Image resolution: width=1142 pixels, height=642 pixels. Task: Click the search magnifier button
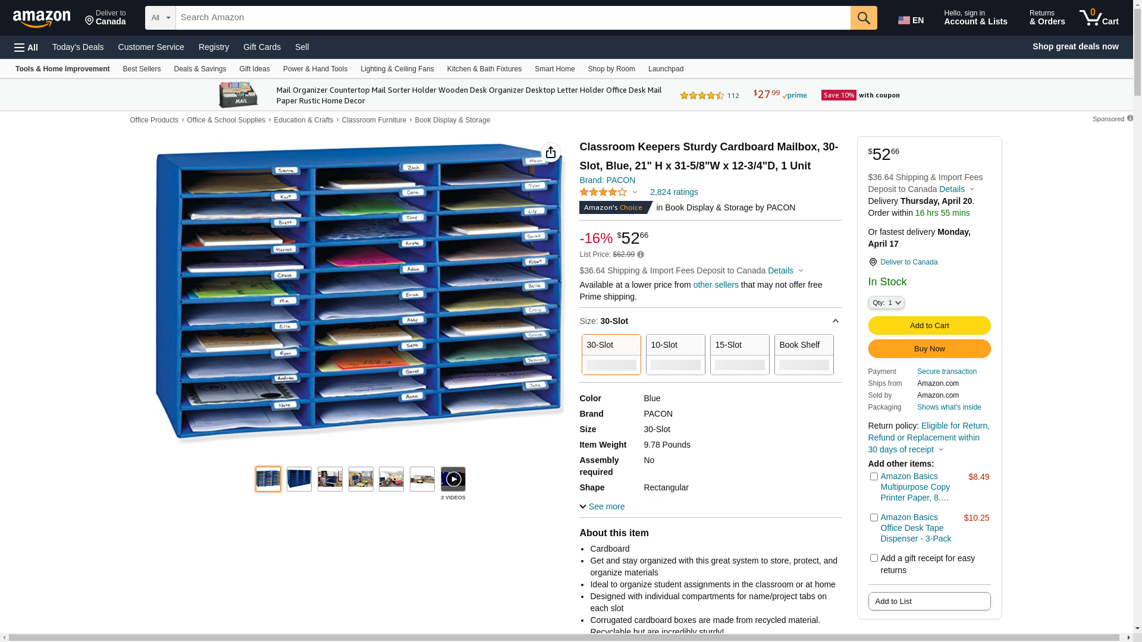coord(864,18)
